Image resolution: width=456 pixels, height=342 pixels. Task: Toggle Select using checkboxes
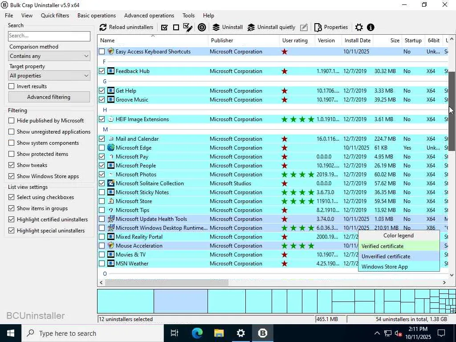click(x=11, y=197)
